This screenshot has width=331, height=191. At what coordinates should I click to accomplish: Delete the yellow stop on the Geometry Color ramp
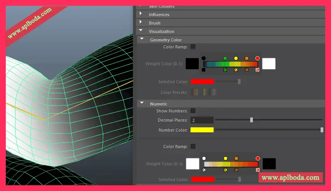click(236, 70)
